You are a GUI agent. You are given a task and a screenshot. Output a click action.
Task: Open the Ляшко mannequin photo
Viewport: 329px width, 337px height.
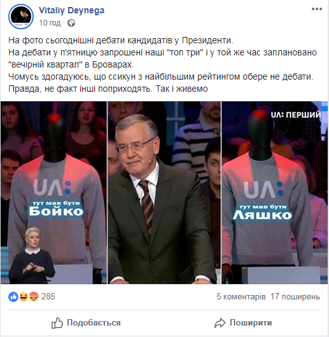(x=275, y=192)
